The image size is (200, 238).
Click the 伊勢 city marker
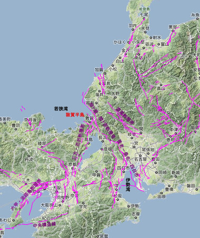[x=128, y=206]
